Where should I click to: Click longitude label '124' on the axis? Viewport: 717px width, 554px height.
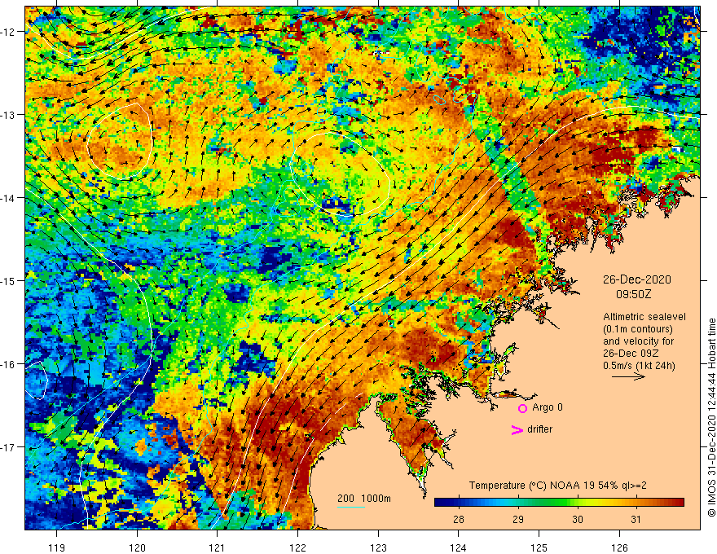(x=459, y=547)
